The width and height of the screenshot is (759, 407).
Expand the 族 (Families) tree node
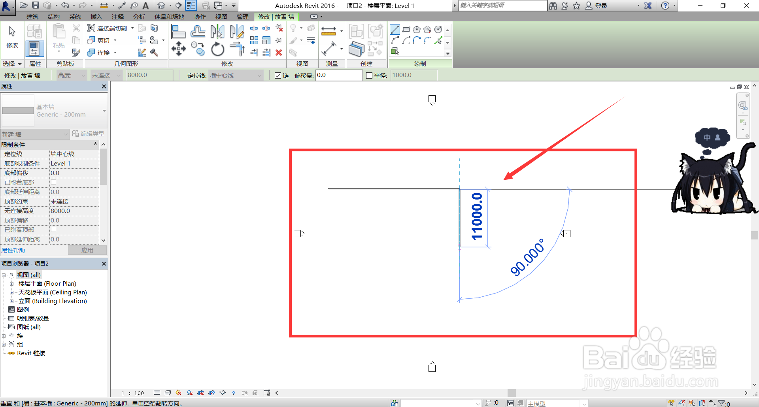(4, 336)
